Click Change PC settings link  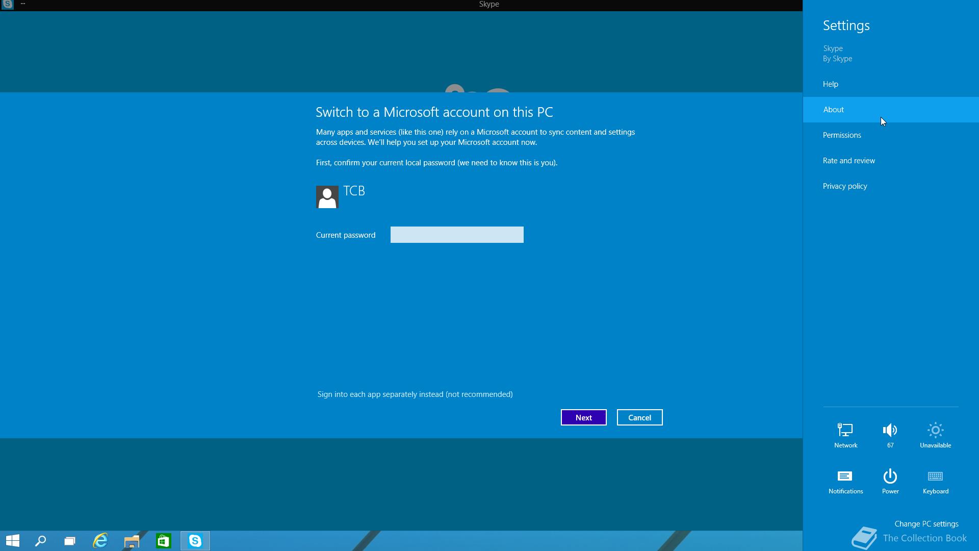pyautogui.click(x=926, y=524)
